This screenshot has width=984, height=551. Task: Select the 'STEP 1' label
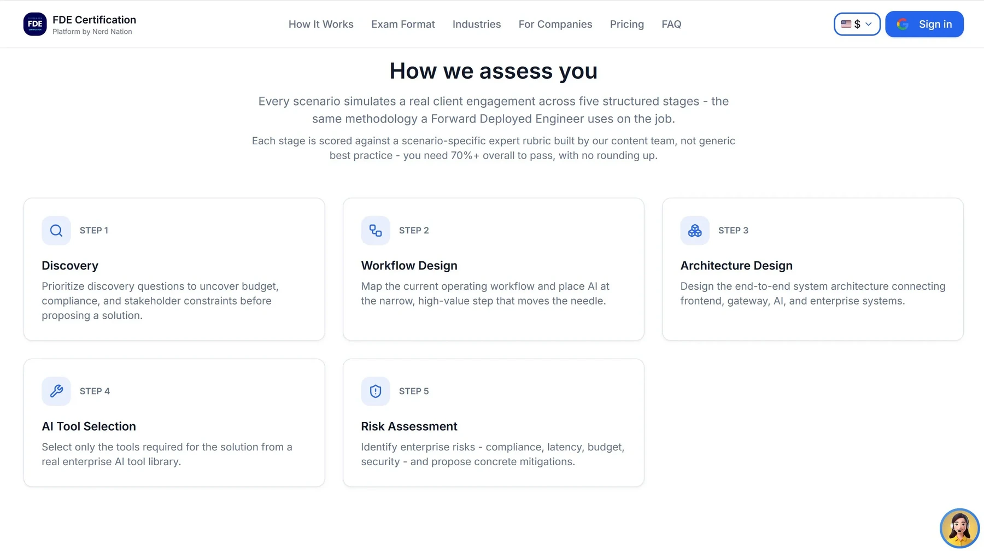pyautogui.click(x=94, y=231)
